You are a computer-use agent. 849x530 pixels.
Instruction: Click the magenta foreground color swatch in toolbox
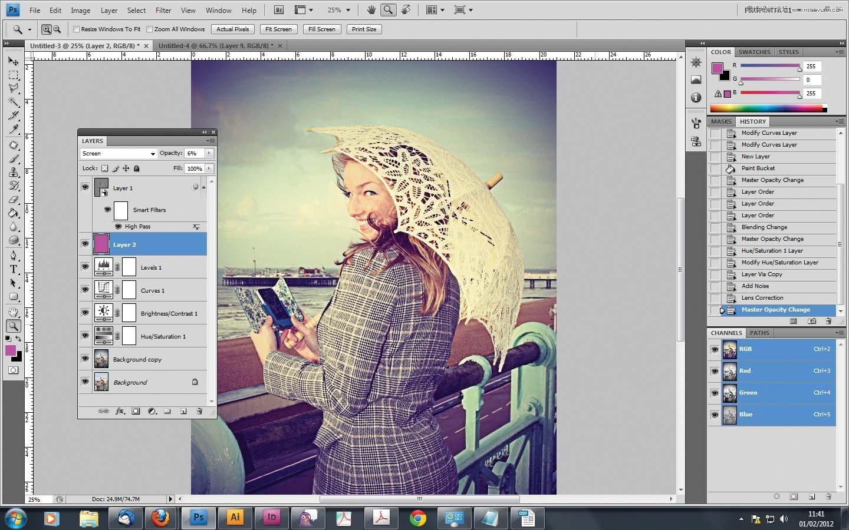click(11, 351)
